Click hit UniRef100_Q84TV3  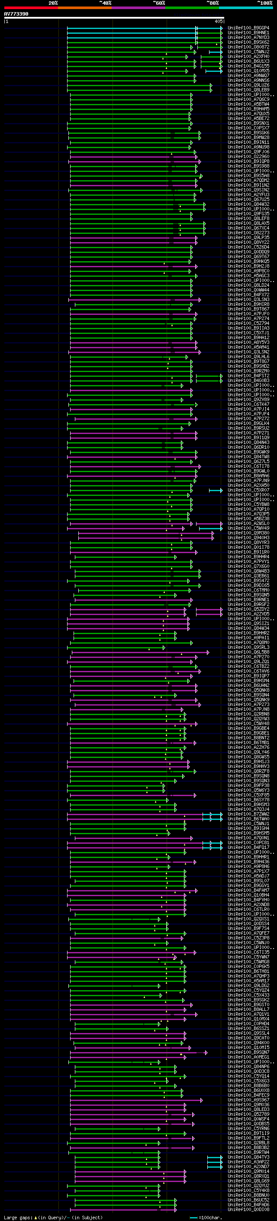248,1157
